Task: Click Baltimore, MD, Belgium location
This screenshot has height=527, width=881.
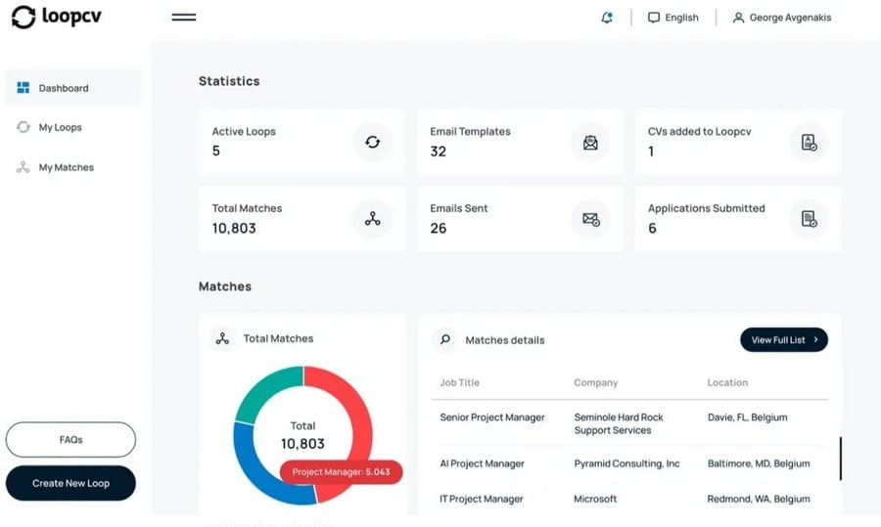Action: (759, 463)
